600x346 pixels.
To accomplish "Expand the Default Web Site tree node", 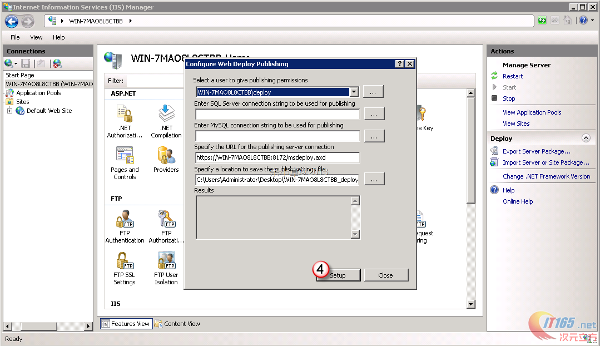I will click(9, 111).
